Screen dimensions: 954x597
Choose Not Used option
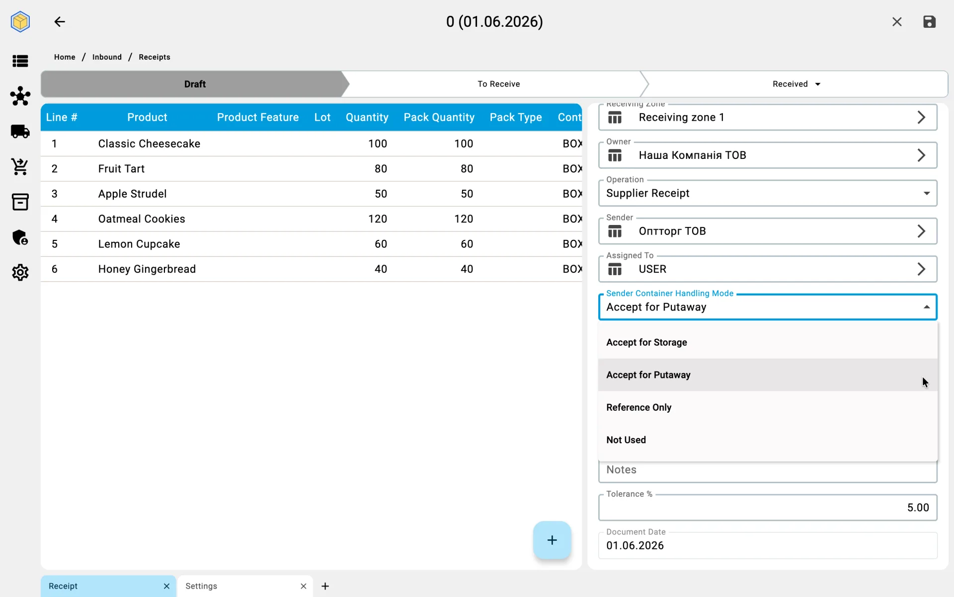[768, 440]
